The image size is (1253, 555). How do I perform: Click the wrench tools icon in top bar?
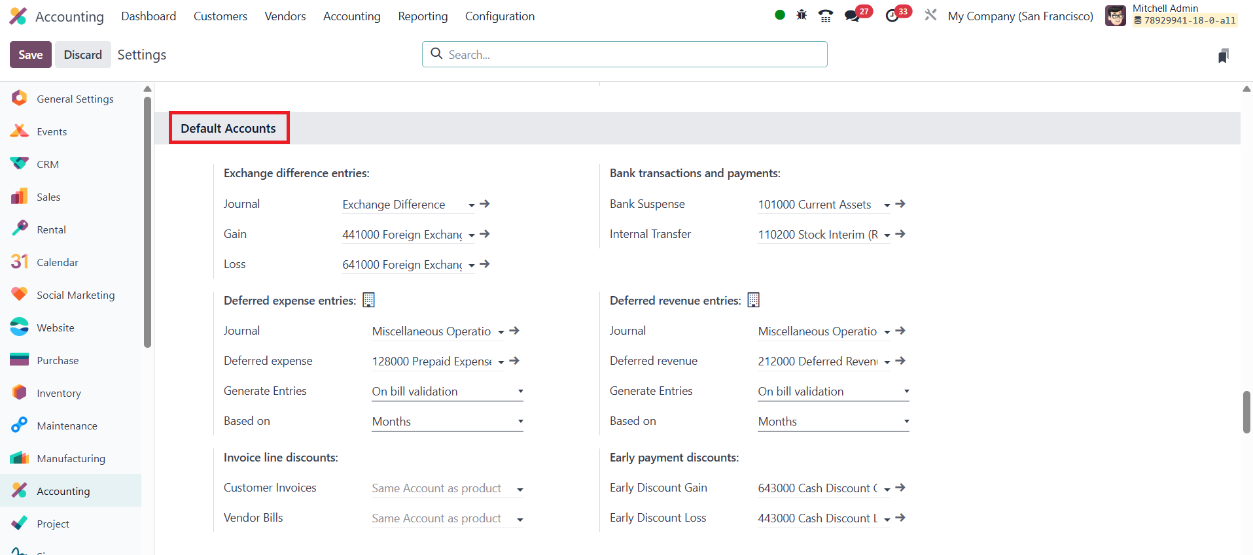pos(930,15)
